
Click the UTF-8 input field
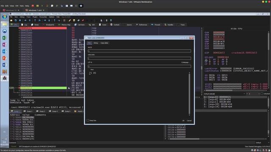[139, 66]
